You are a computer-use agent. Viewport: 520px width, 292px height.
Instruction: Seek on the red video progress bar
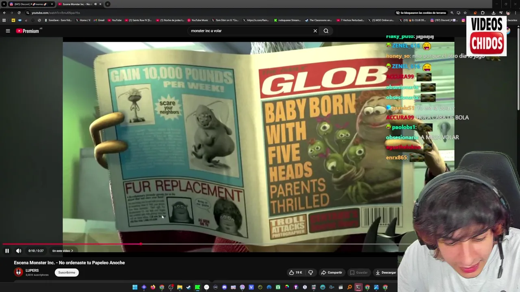pyautogui.click(x=71, y=244)
